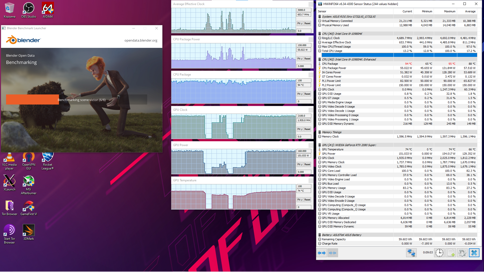Click Reset on CPU Package temperature graph
The height and width of the screenshot is (272, 484).
[307, 94]
